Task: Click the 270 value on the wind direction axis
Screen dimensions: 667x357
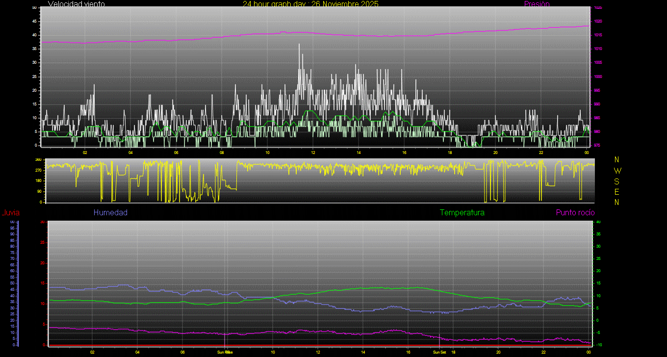Action: [38, 170]
